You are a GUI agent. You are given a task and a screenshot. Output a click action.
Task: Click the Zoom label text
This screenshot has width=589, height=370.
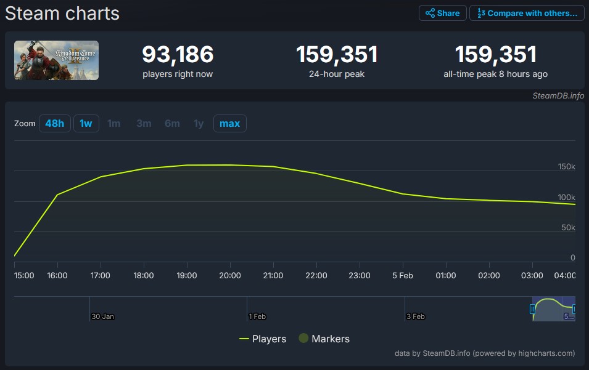[25, 123]
